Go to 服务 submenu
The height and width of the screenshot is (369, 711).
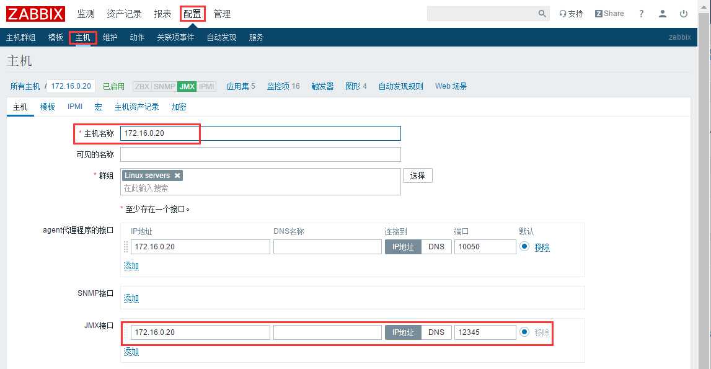[256, 37]
